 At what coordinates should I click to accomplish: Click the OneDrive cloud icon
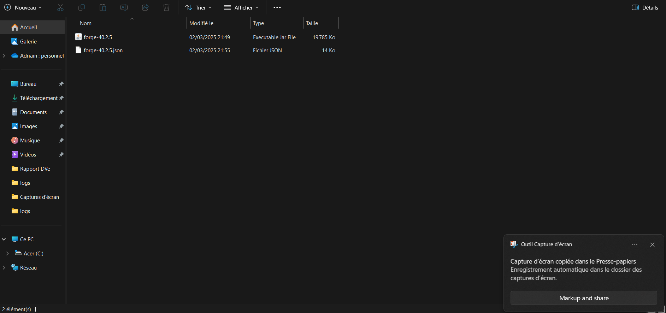[15, 55]
